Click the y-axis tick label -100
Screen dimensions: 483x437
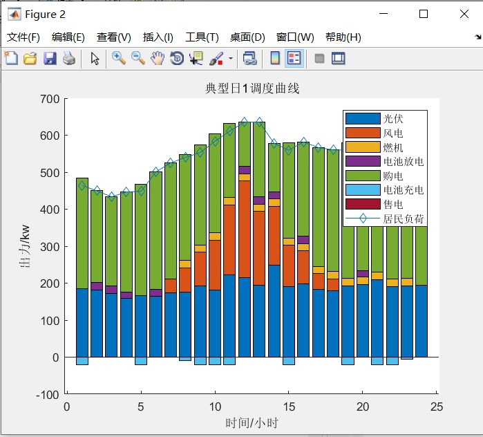click(48, 395)
